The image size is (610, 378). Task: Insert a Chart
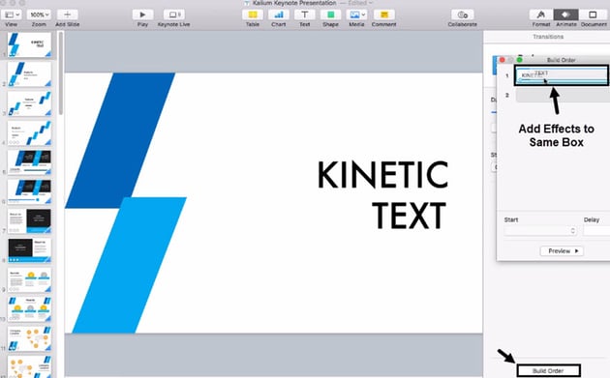[x=279, y=15]
